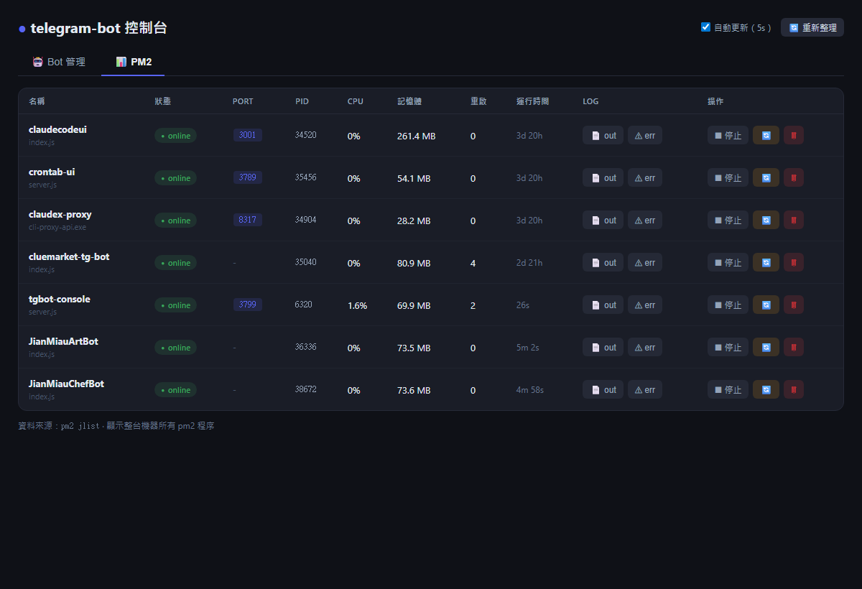862x589 pixels.
Task: Switch to the Bot 管理 tab
Action: click(59, 62)
